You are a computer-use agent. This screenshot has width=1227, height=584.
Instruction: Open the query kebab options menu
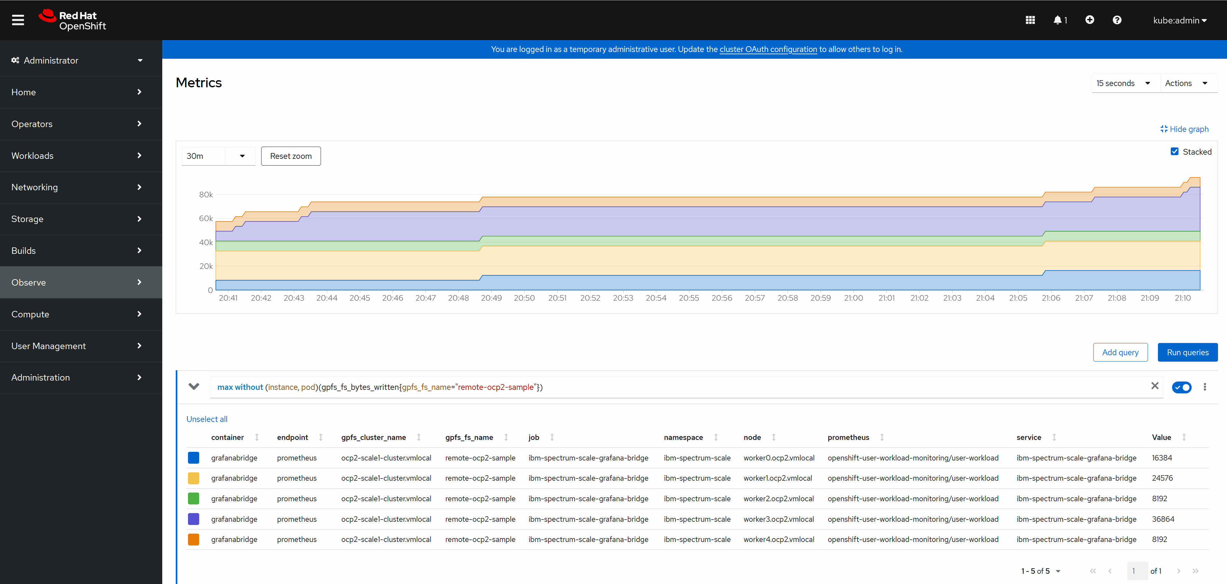click(x=1205, y=387)
